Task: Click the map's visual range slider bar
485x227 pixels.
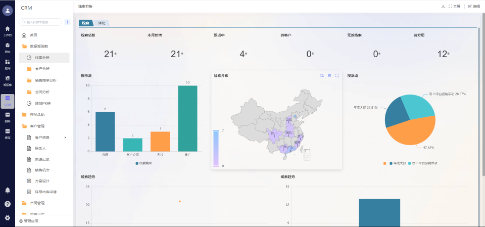Action: pyautogui.click(x=216, y=148)
